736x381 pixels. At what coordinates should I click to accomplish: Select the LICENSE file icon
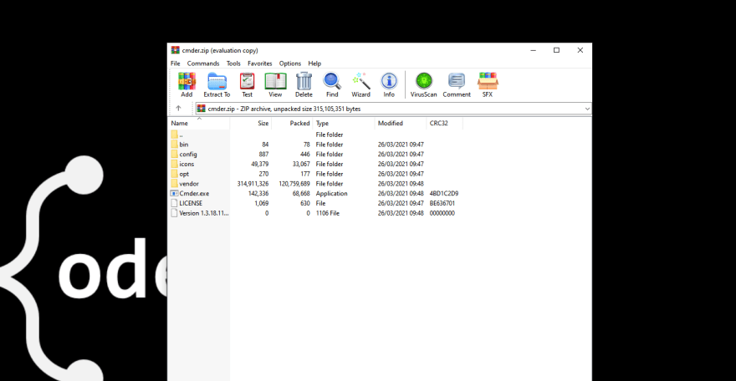tap(175, 203)
